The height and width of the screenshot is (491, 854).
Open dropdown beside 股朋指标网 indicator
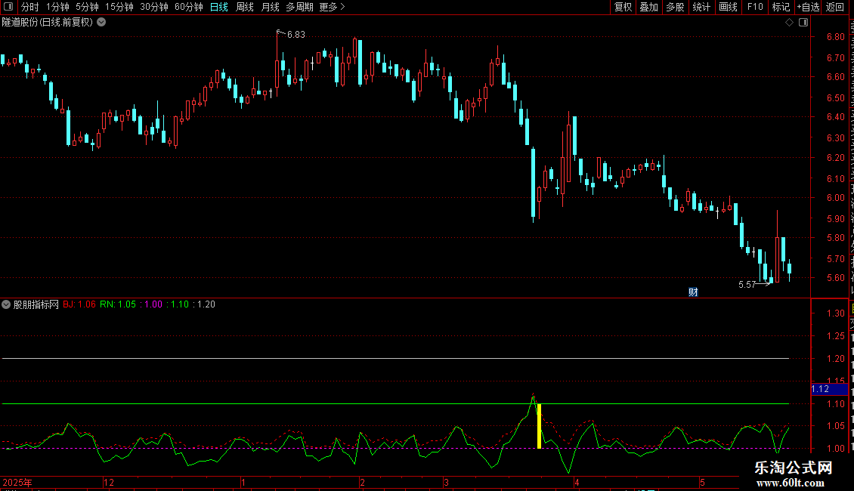click(x=6, y=305)
